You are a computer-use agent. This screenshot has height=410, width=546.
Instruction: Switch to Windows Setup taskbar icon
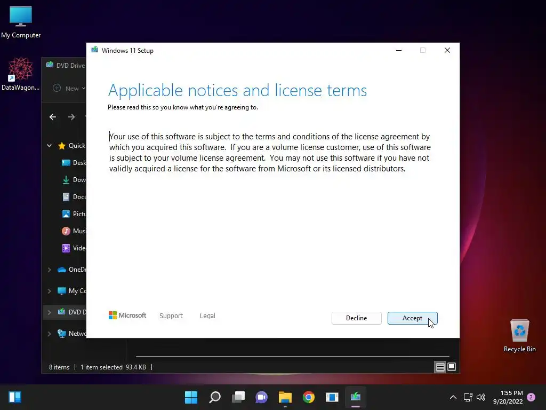356,397
